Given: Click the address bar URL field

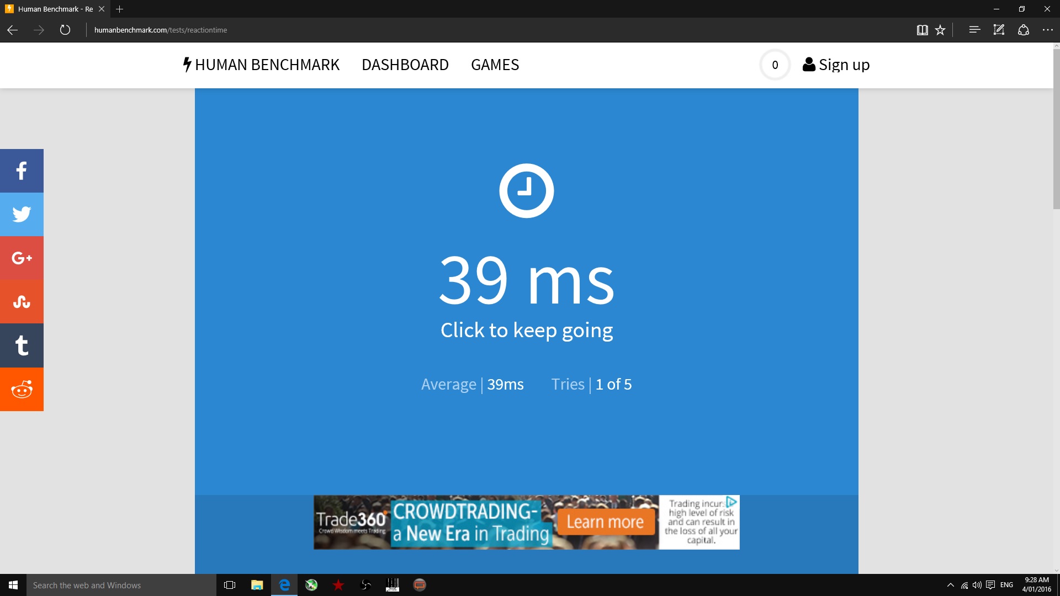Looking at the screenshot, I should 161,30.
